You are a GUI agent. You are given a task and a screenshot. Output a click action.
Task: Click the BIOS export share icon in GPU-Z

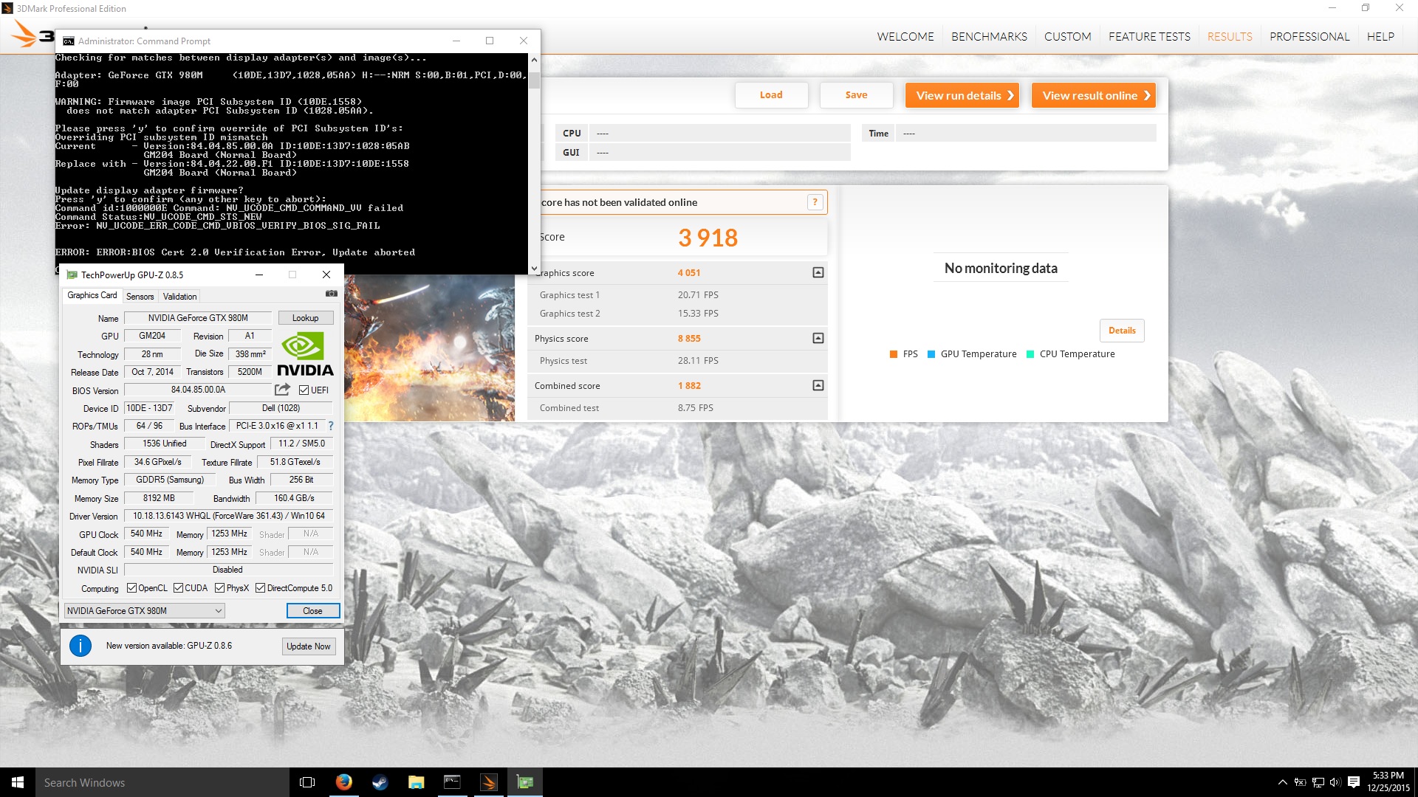click(x=283, y=390)
